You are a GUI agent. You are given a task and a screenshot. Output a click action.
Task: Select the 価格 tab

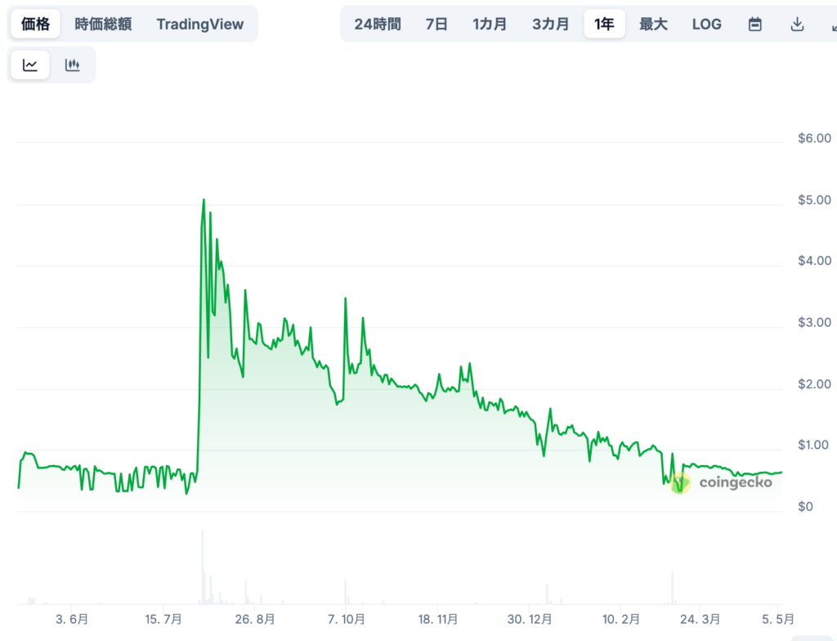[35, 24]
